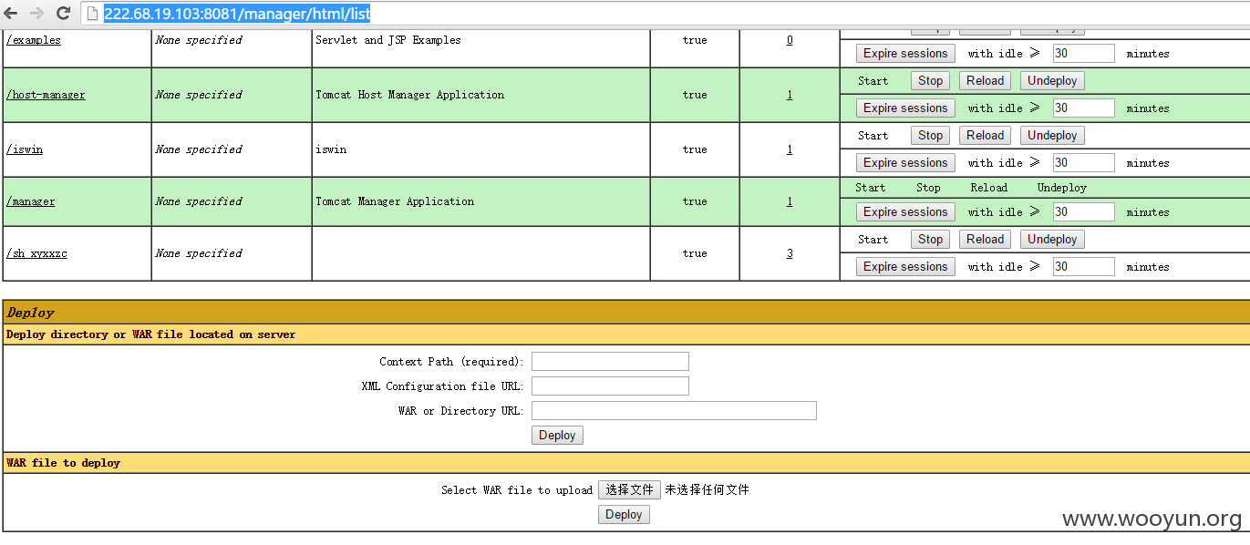Viewport: 1250px width, 545px height.
Task: Undeploy the /iswin application
Action: click(1052, 136)
